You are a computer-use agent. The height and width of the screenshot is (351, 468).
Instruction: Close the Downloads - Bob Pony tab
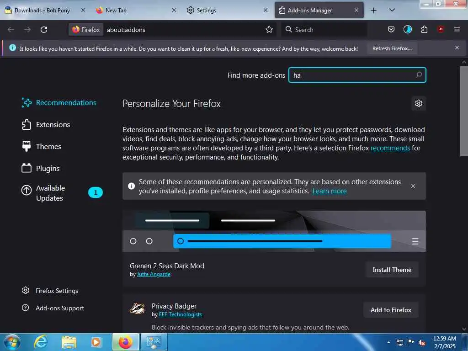tap(83, 10)
